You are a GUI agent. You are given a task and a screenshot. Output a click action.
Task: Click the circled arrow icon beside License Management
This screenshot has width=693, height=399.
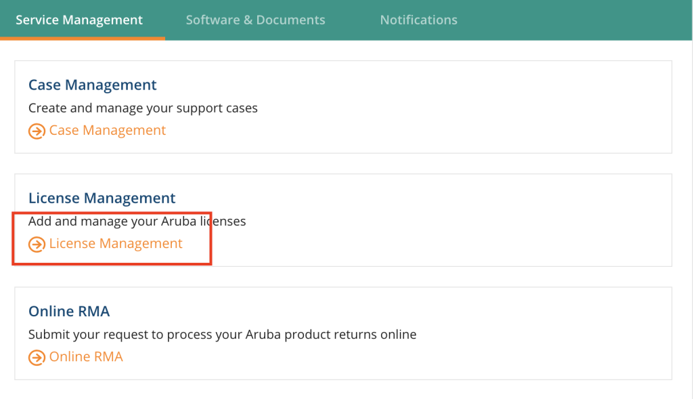37,245
